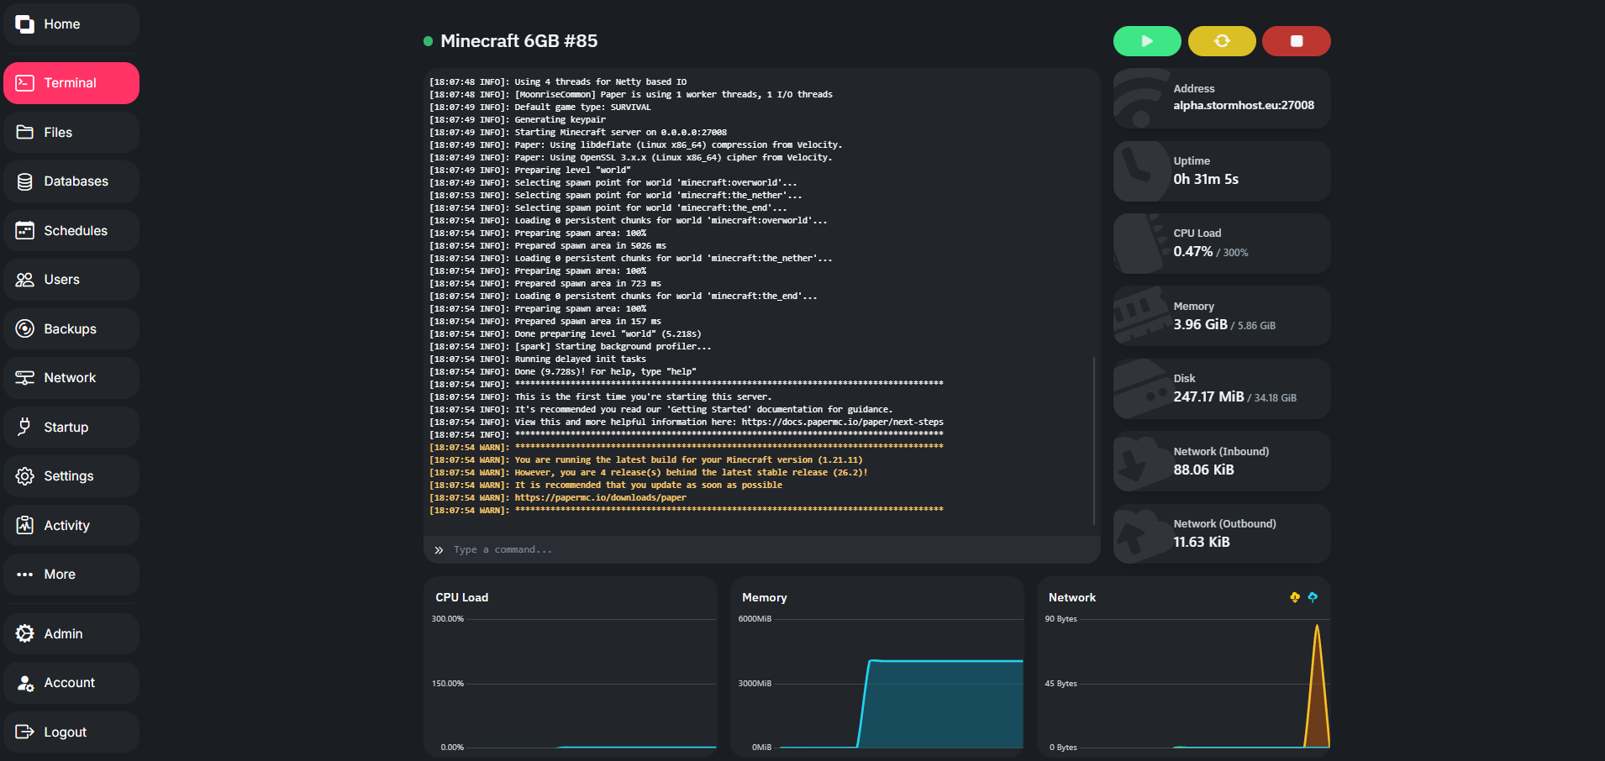Click the CPU Load value 0.47%
Viewport: 1605px width, 761px height.
coord(1193,252)
